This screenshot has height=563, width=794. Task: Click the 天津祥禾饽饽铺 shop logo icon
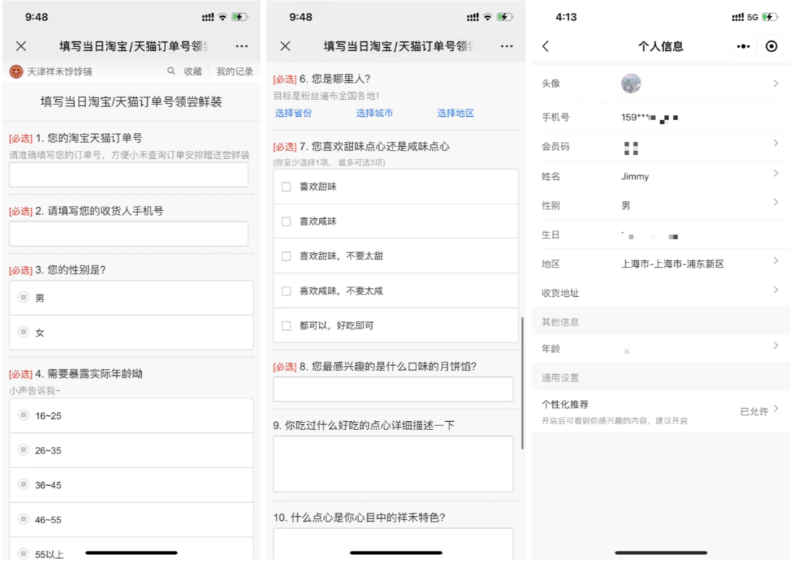16,71
